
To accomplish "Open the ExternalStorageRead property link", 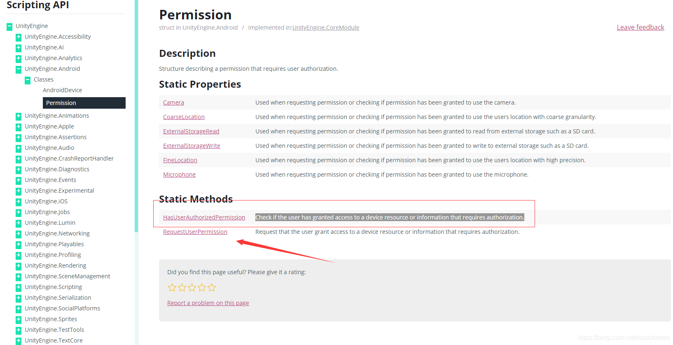I will coord(191,131).
